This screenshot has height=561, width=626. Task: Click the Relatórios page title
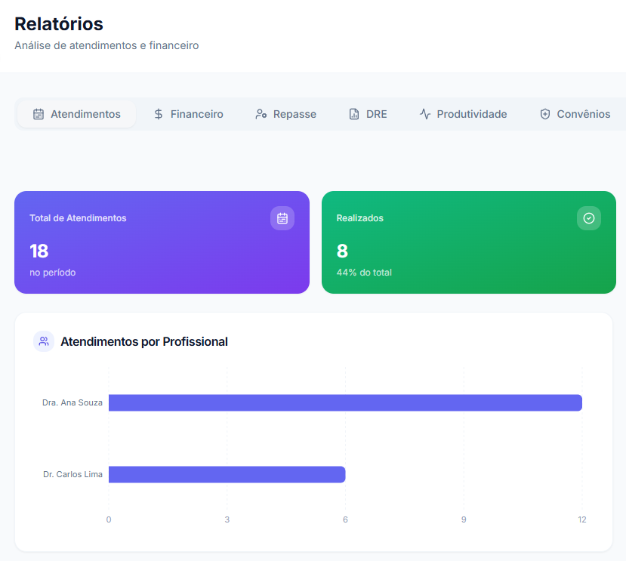(x=59, y=24)
